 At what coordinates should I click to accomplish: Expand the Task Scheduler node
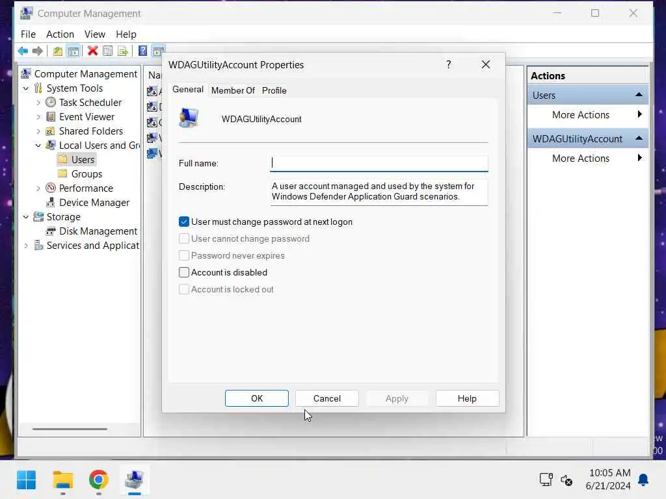(38, 103)
